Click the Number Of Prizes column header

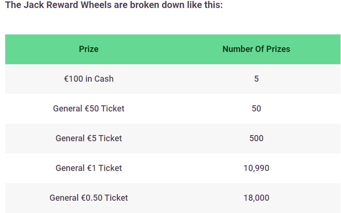[x=256, y=49]
